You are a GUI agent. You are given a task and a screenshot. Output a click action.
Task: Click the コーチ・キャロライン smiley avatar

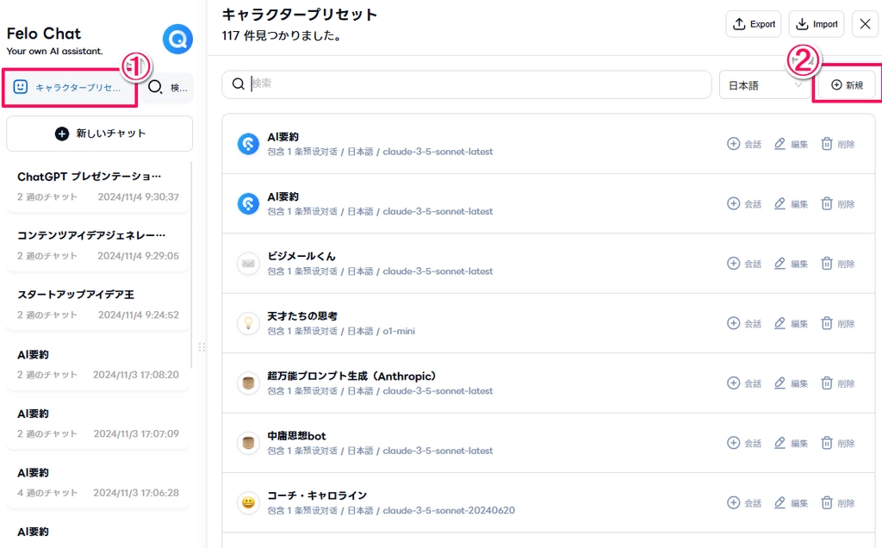[x=248, y=503]
